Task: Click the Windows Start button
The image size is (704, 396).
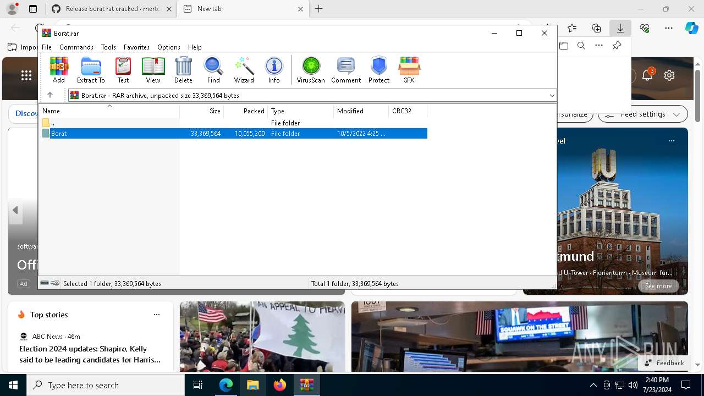Action: 13,385
